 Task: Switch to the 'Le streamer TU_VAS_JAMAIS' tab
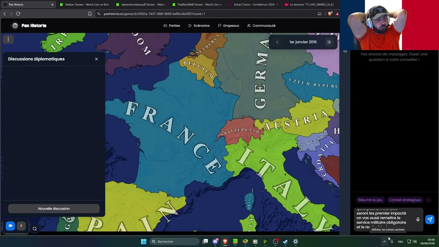click(x=309, y=4)
